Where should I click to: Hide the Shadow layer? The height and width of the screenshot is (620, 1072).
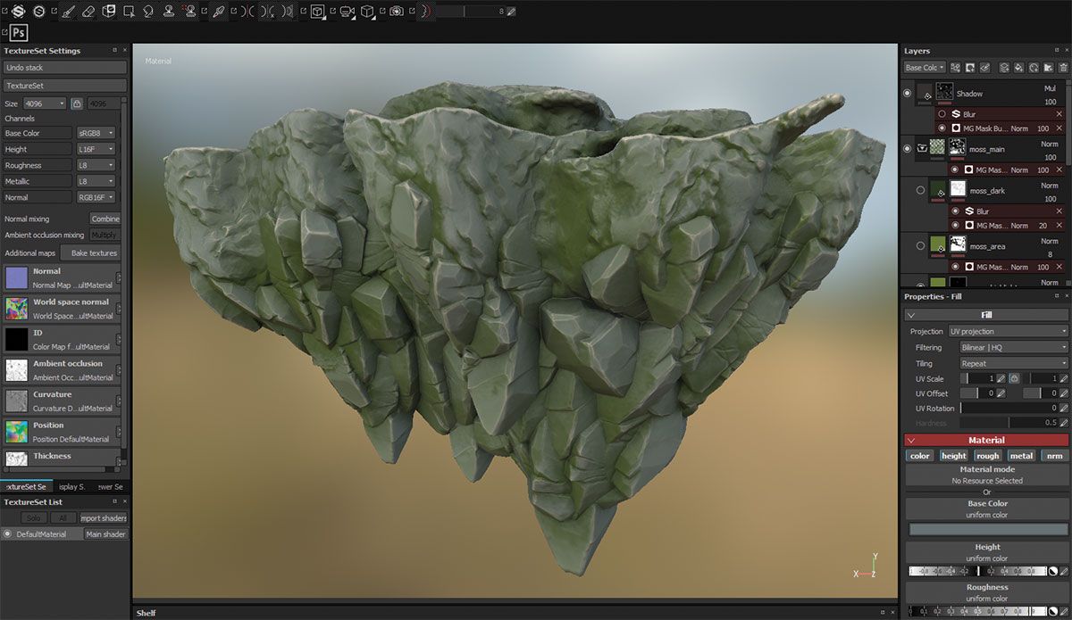coord(908,94)
